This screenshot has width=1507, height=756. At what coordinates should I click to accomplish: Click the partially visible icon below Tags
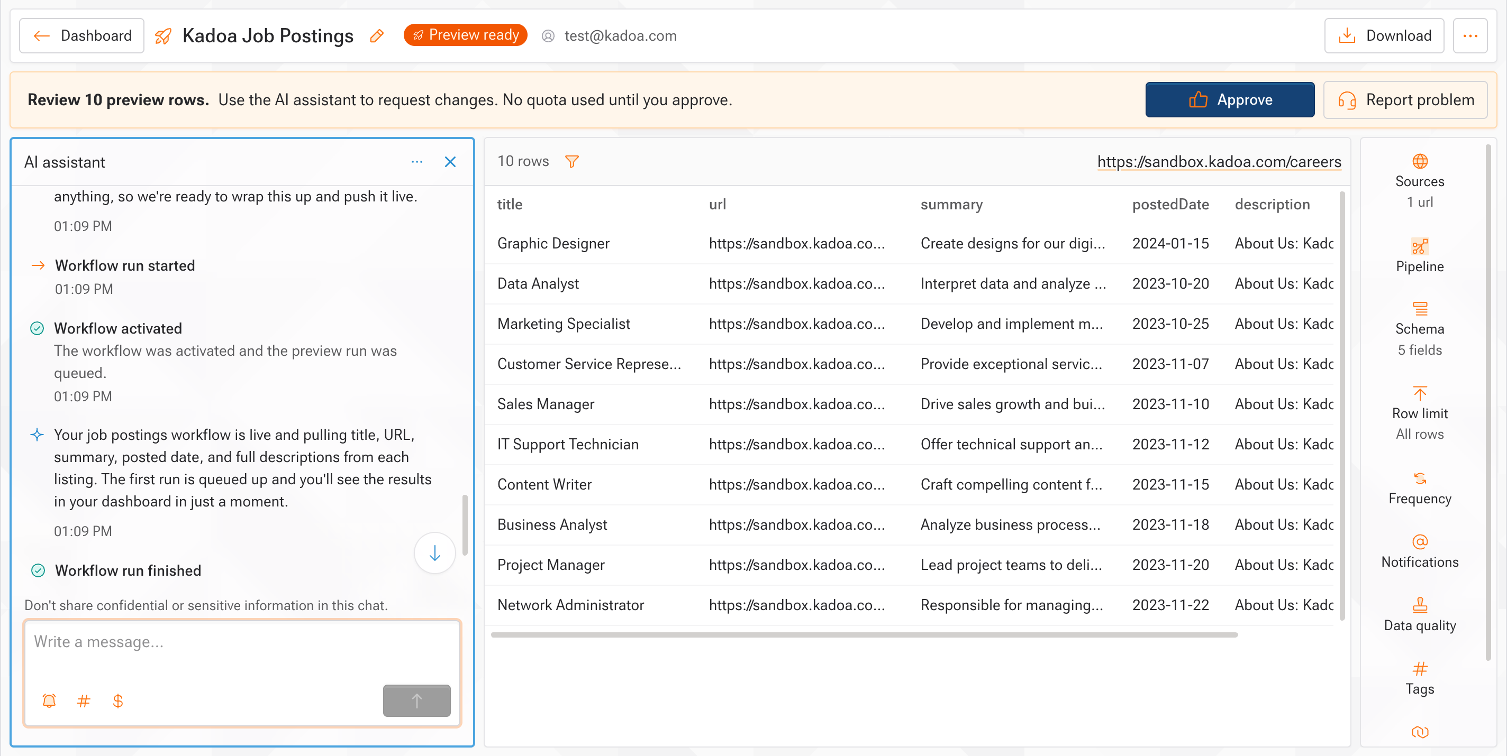click(1419, 732)
